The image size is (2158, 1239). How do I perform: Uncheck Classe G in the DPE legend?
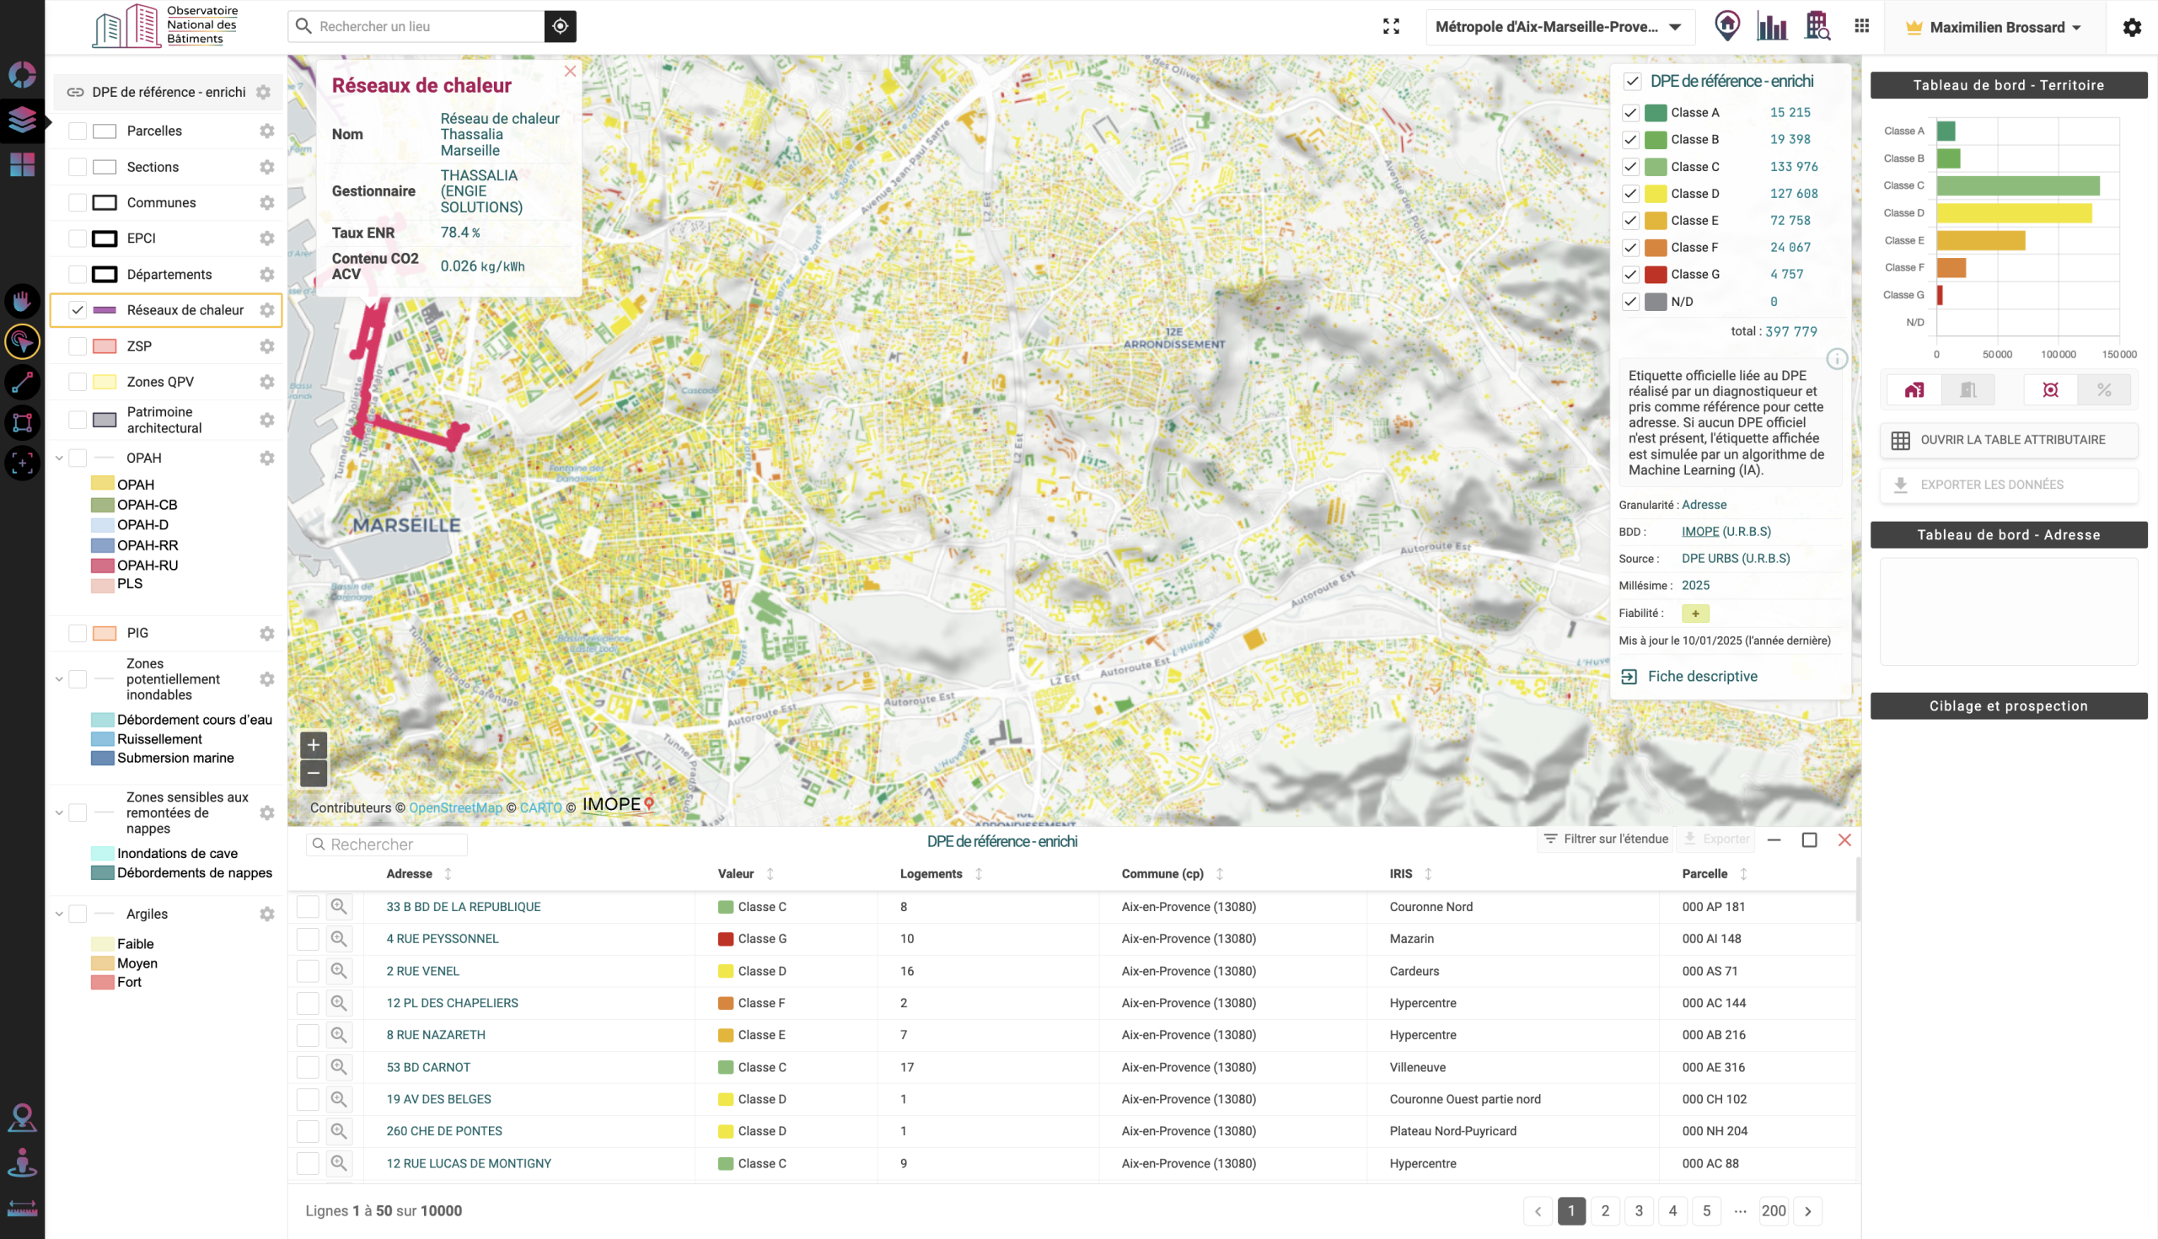click(x=1631, y=274)
